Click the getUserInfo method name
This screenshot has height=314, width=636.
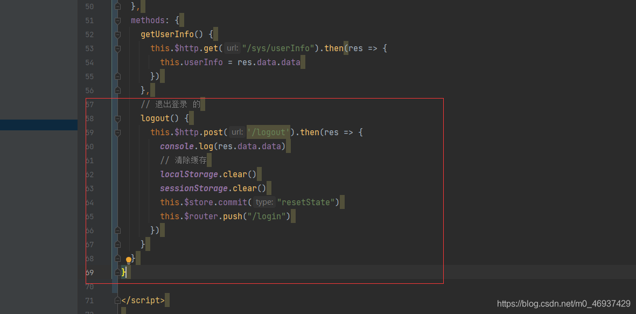pyautogui.click(x=167, y=34)
